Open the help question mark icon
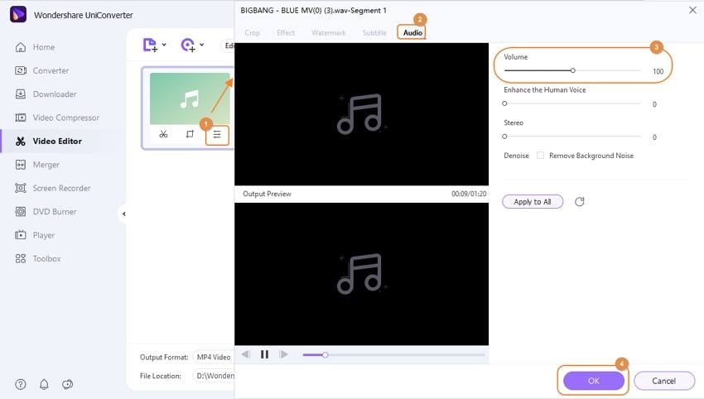This screenshot has height=399, width=704. pyautogui.click(x=21, y=384)
